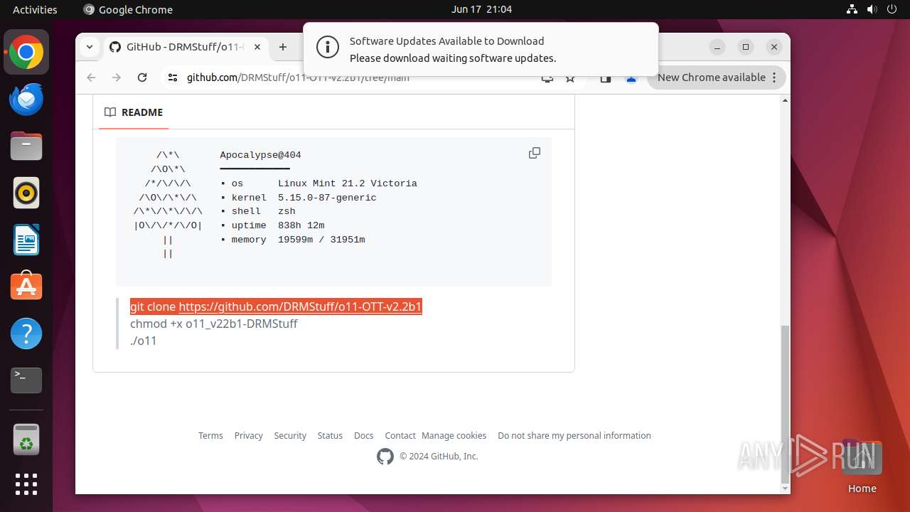This screenshot has width=910, height=512.
Task: Open the clock showing Jun 17 21:04
Action: [481, 9]
